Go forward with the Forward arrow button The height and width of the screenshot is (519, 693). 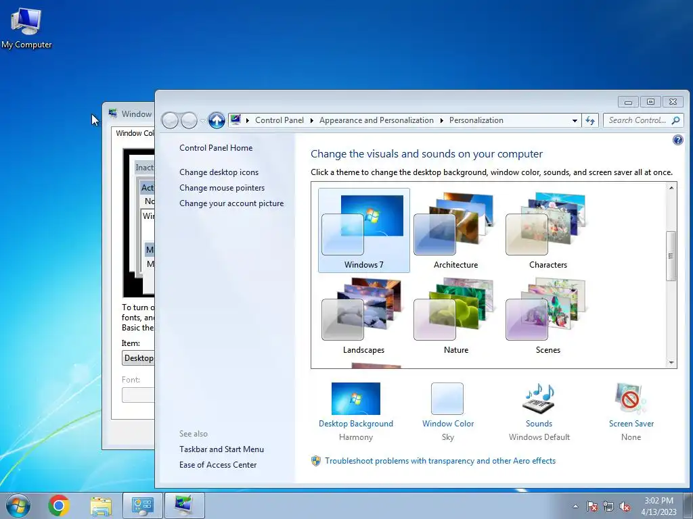click(x=189, y=120)
